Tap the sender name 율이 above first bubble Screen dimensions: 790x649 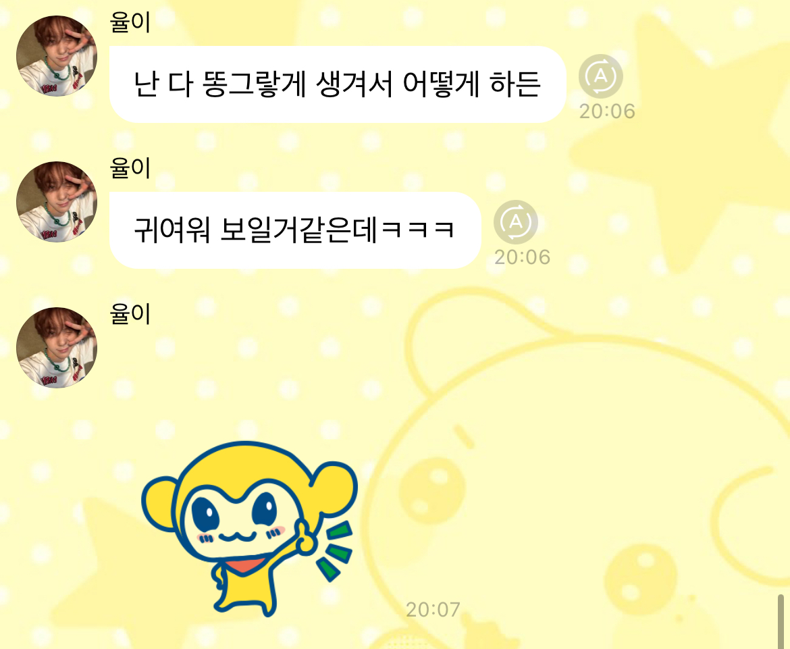coord(130,22)
